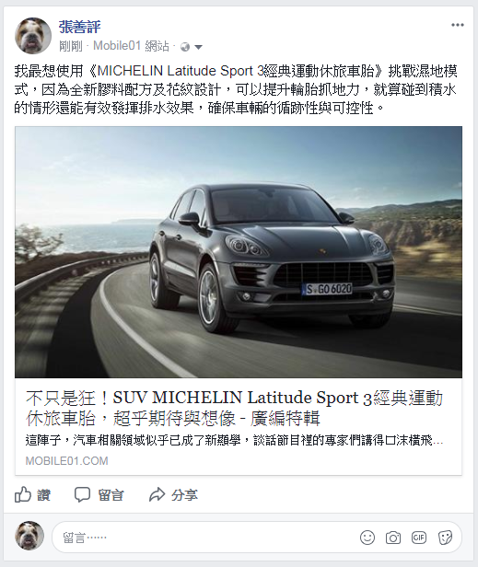Image resolution: width=478 pixels, height=567 pixels.
Task: Post a GIF with the GIF icon
Action: [419, 538]
